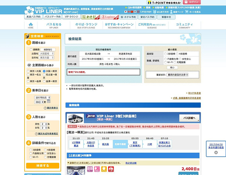The image size is (226, 175).
Task: Click the help icon beside 關於乘車日
Action: tap(44, 108)
